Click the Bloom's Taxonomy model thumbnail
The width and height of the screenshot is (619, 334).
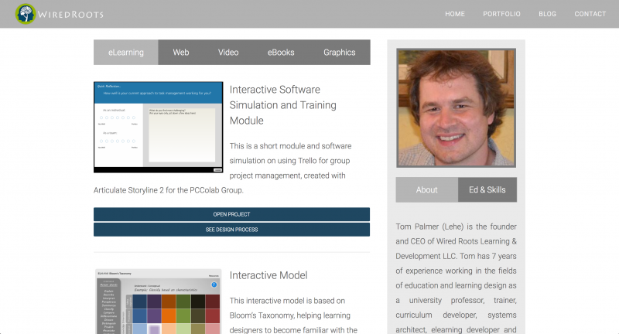click(158, 303)
